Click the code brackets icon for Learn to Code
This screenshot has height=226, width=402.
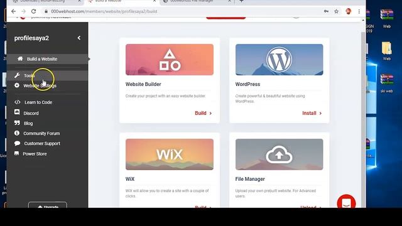click(17, 102)
